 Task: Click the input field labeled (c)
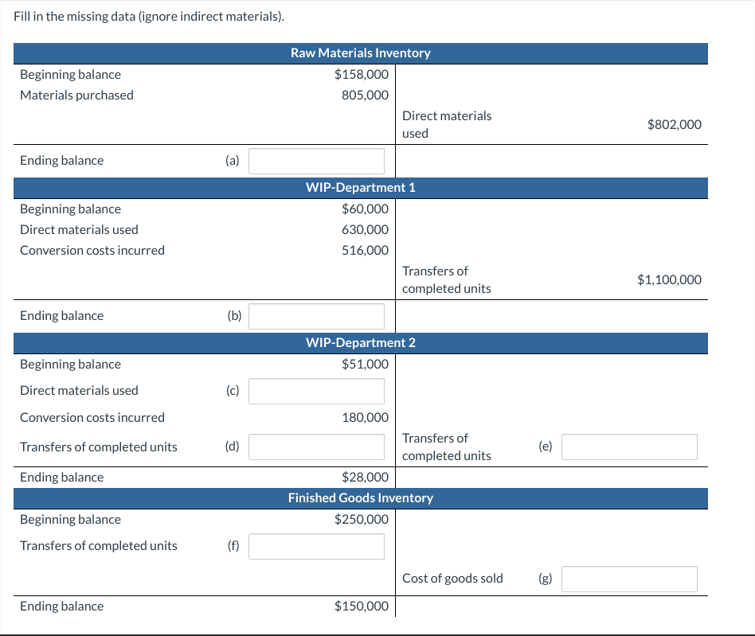pos(316,391)
